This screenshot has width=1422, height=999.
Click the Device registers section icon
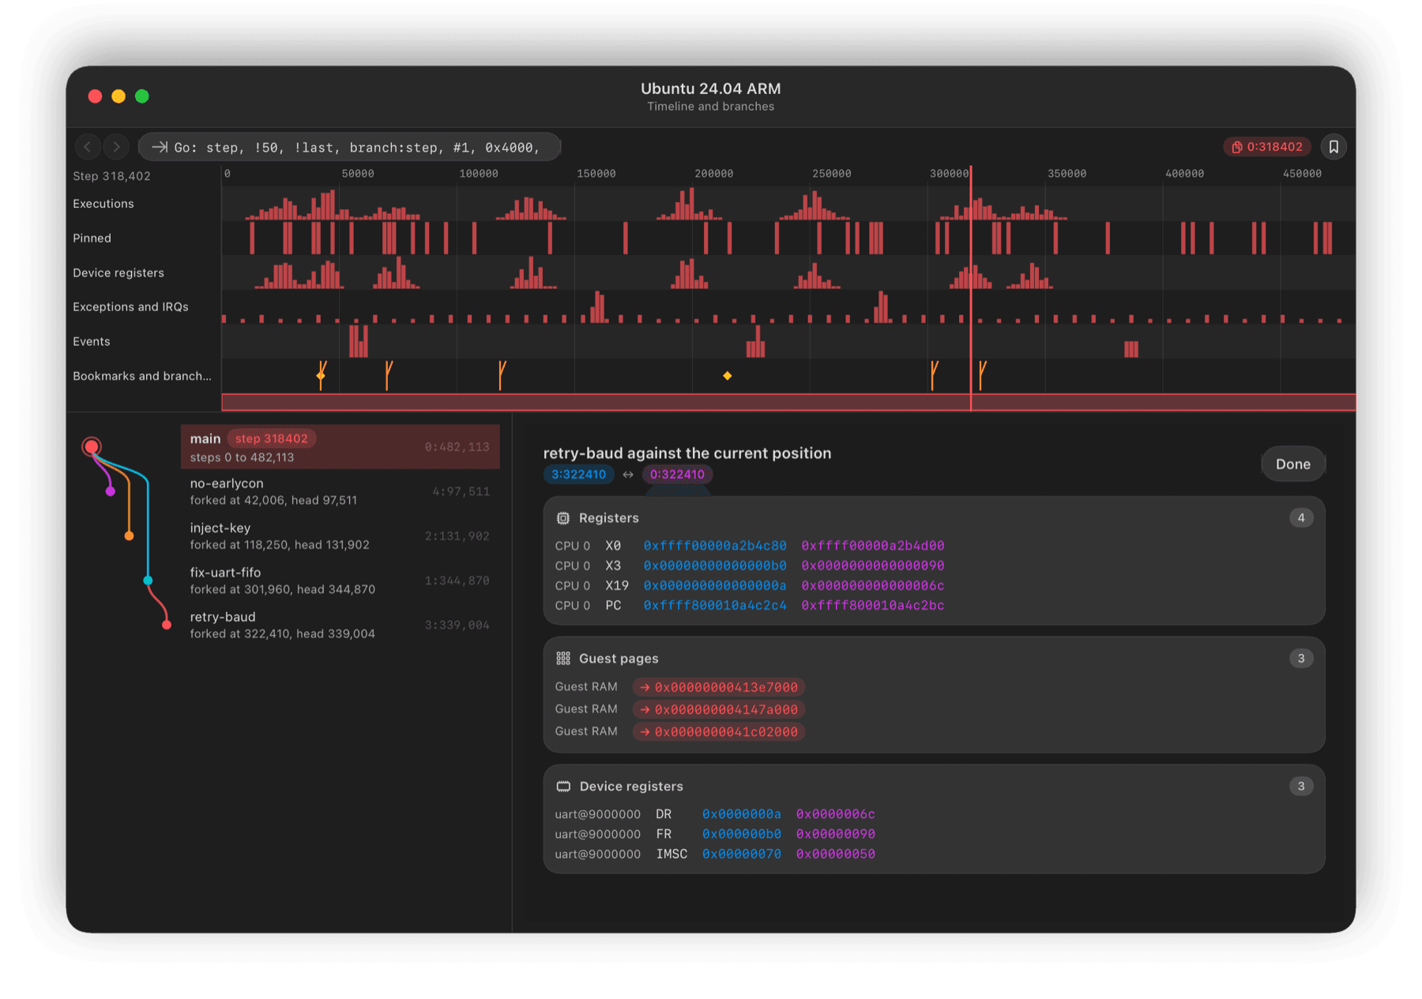563,787
